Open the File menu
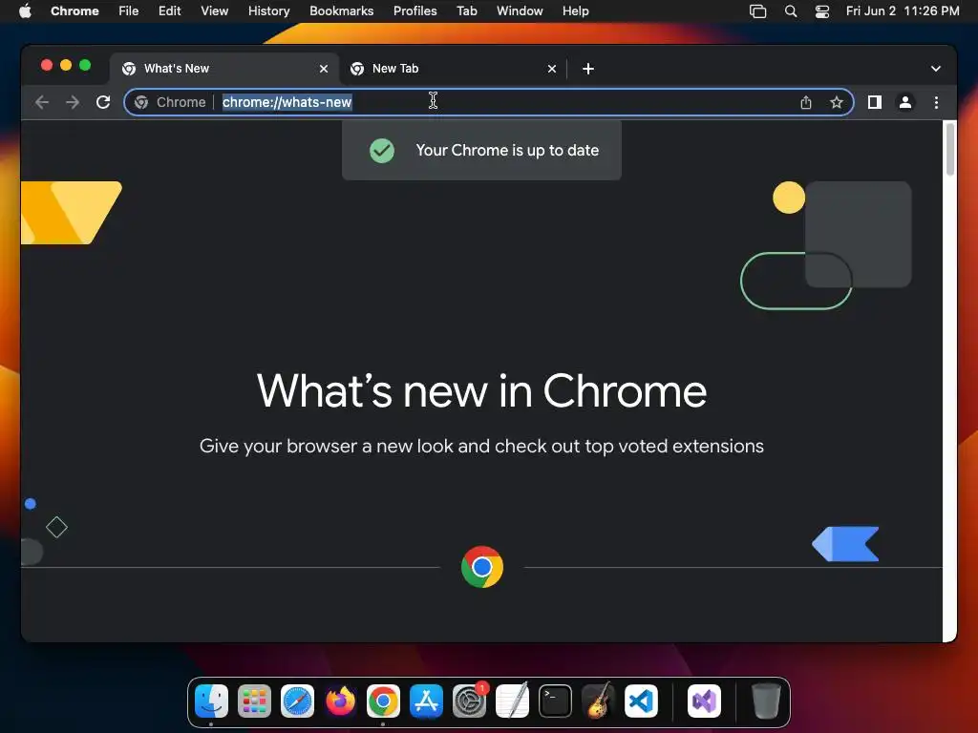Screen dimensions: 978x733 point(129,11)
